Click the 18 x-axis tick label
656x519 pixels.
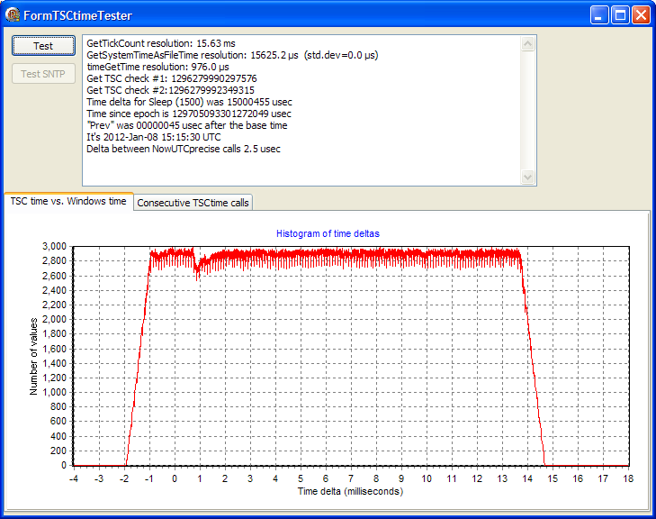(628, 478)
